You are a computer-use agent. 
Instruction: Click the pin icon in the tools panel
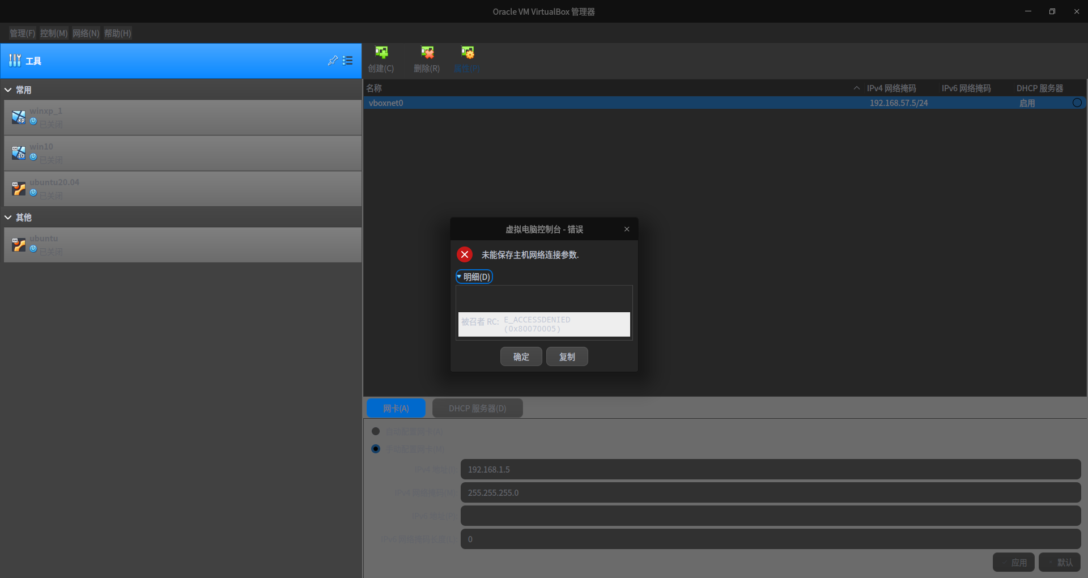(x=333, y=61)
